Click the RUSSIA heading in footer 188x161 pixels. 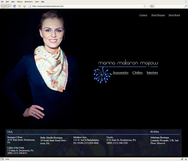pyautogui.click(x=155, y=132)
